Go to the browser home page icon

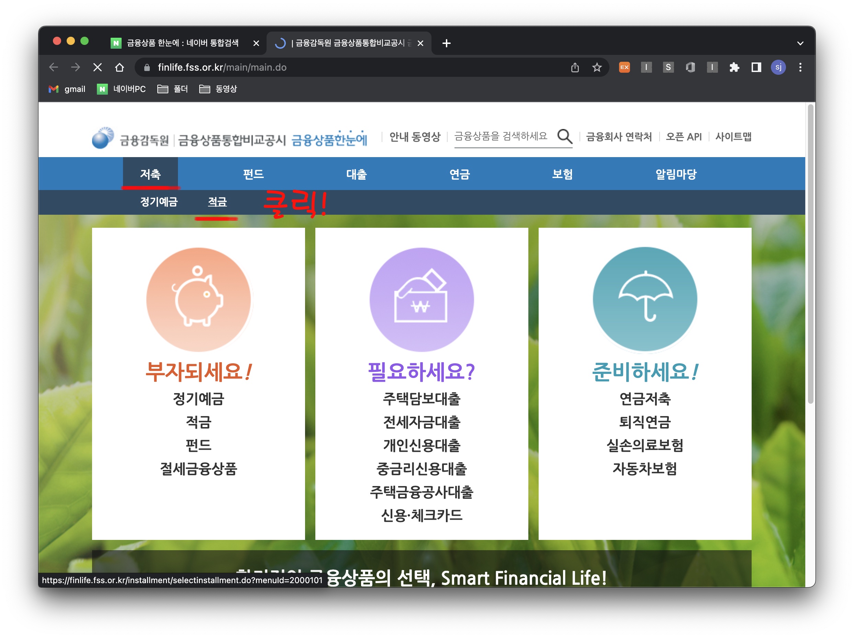point(120,68)
